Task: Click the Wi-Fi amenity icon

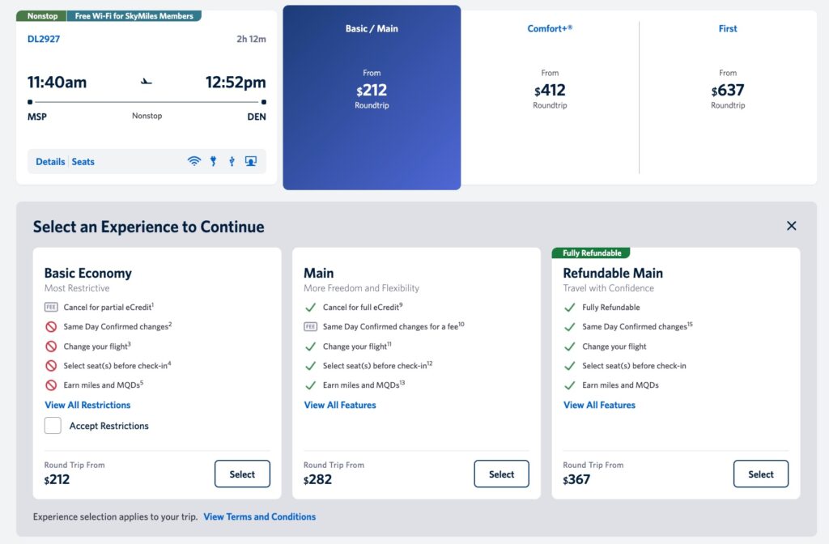Action: pyautogui.click(x=194, y=161)
